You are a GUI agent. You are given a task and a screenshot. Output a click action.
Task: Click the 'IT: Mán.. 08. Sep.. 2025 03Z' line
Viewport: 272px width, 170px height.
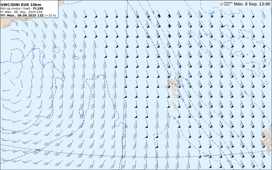(21, 12)
